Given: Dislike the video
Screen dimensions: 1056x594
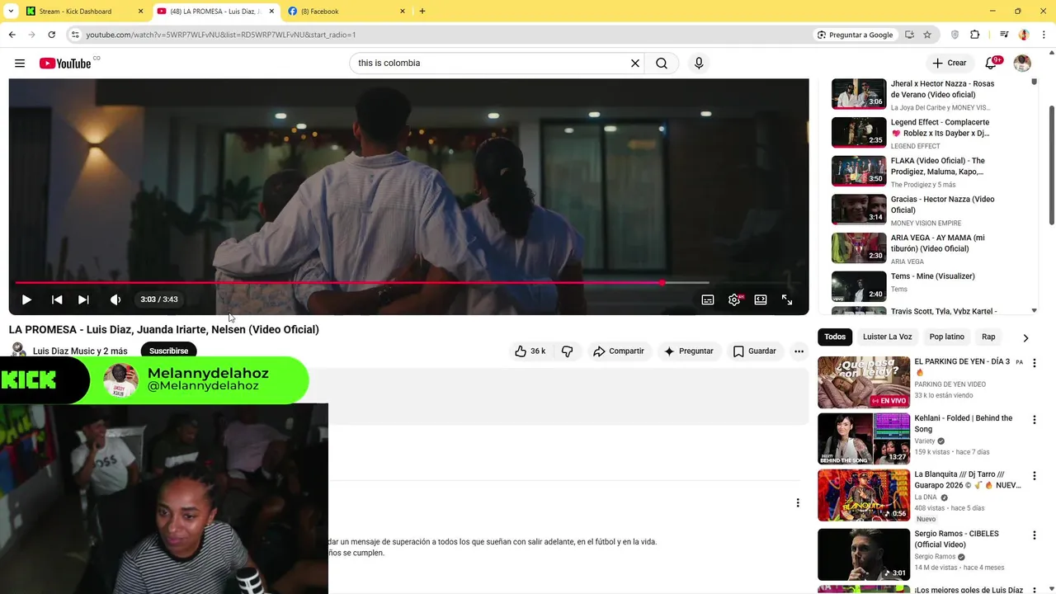Looking at the screenshot, I should pyautogui.click(x=567, y=351).
